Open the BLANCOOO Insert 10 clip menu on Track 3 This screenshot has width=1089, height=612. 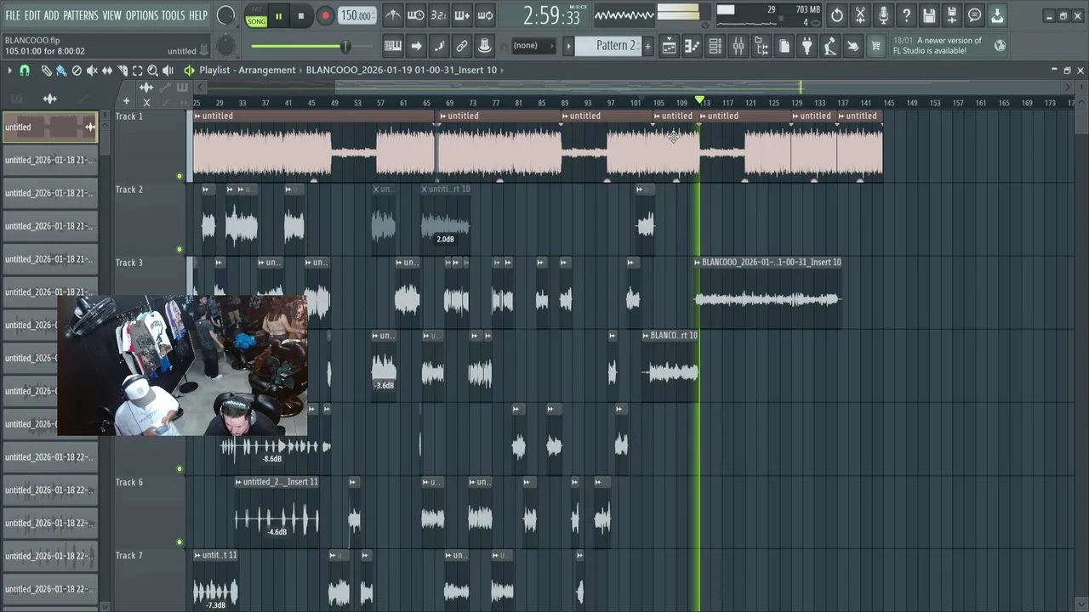click(698, 263)
